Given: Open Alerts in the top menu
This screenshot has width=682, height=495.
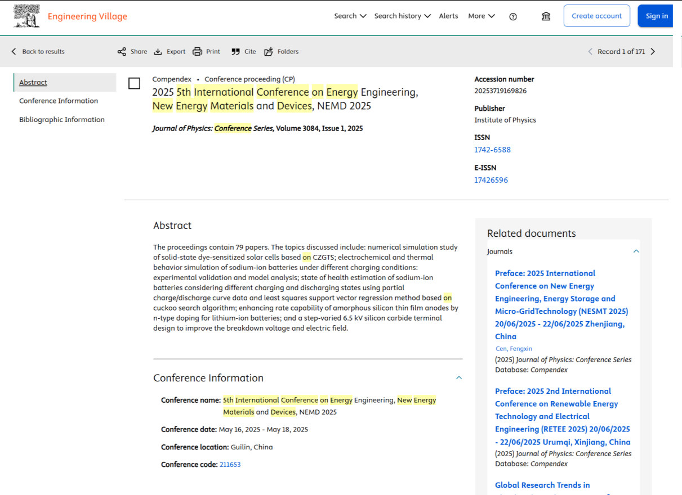Looking at the screenshot, I should [448, 16].
